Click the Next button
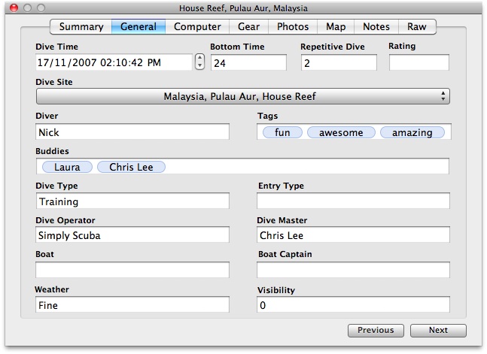Viewport: 487px width, 354px height. click(438, 331)
